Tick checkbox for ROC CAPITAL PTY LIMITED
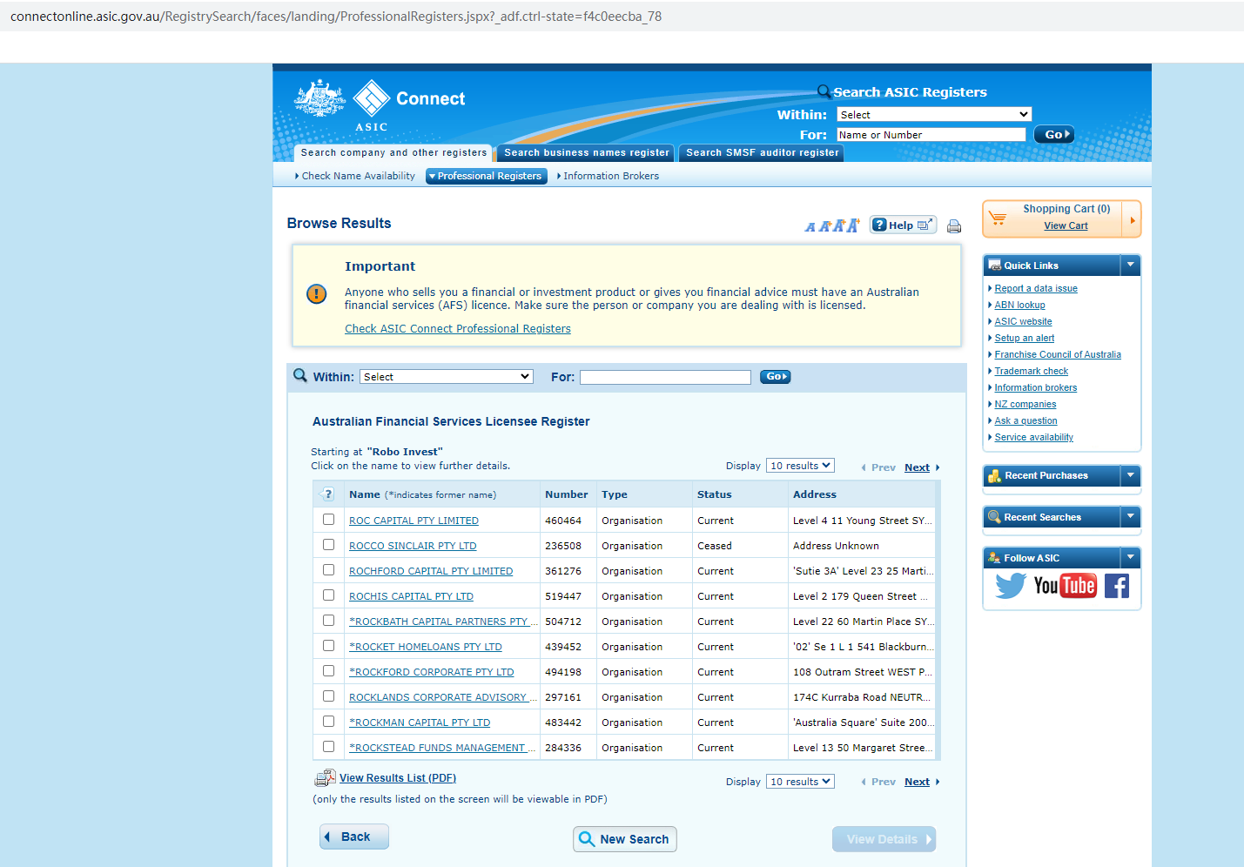 point(328,520)
